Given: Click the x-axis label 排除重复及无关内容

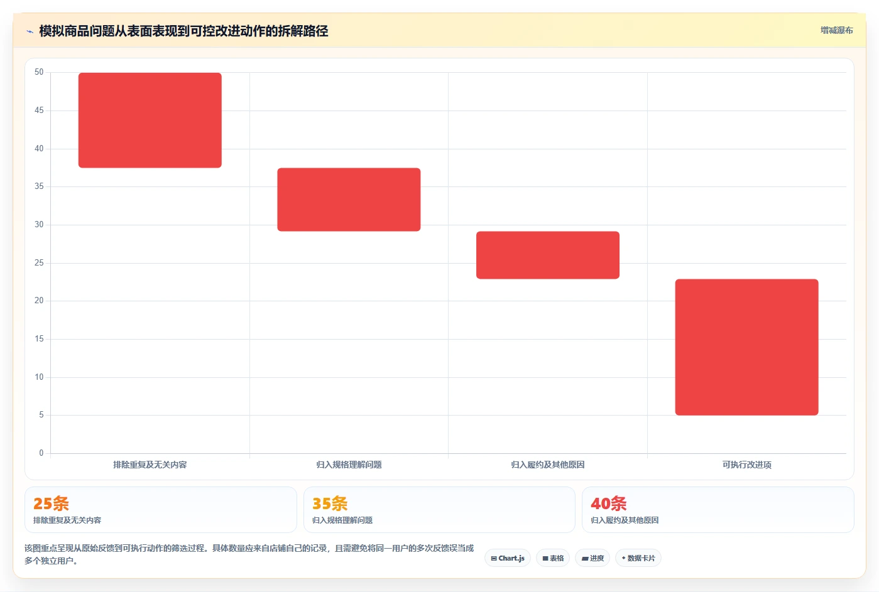Looking at the screenshot, I should [150, 465].
